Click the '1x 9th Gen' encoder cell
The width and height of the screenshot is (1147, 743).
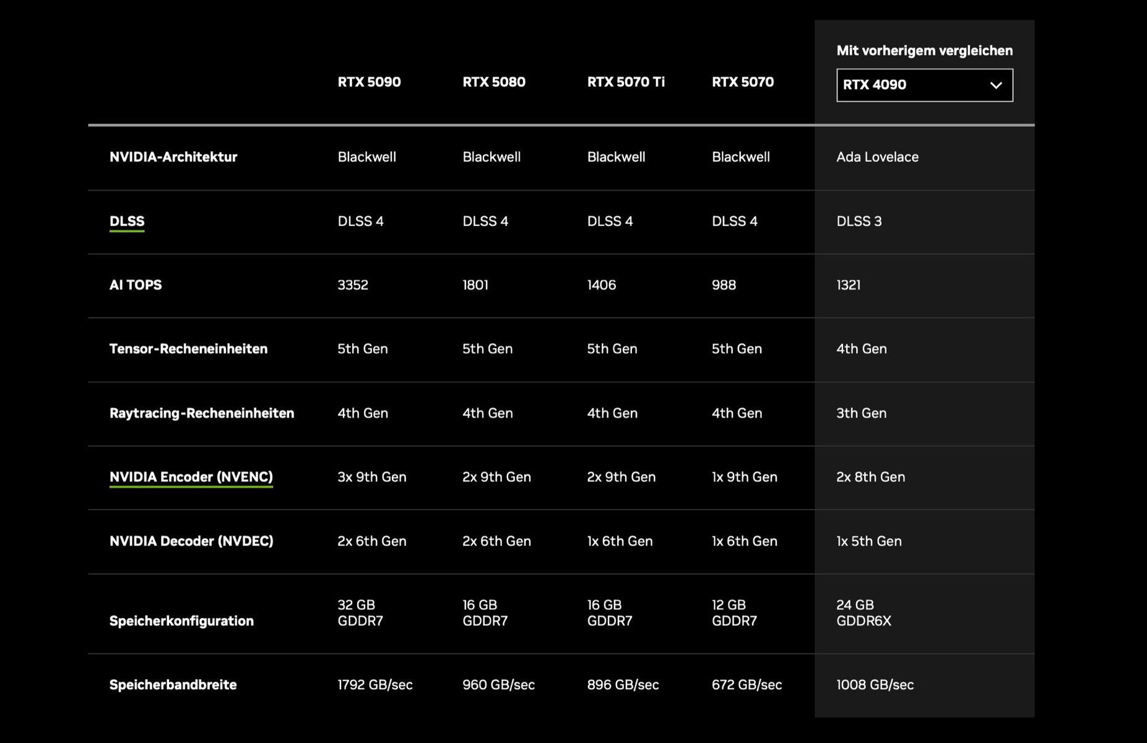coord(745,477)
